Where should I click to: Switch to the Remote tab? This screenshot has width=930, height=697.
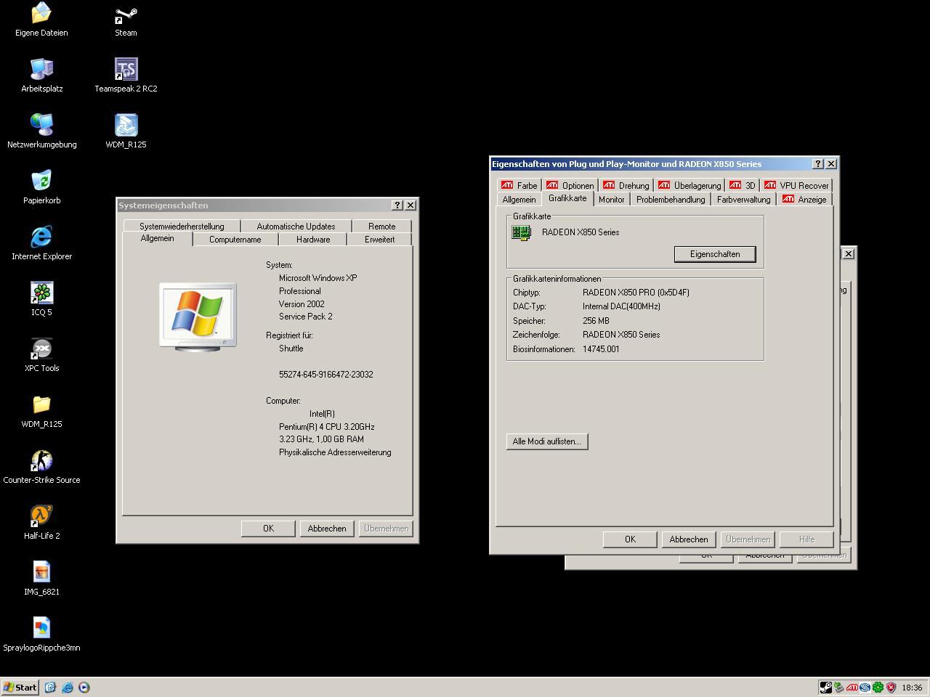pyautogui.click(x=381, y=227)
